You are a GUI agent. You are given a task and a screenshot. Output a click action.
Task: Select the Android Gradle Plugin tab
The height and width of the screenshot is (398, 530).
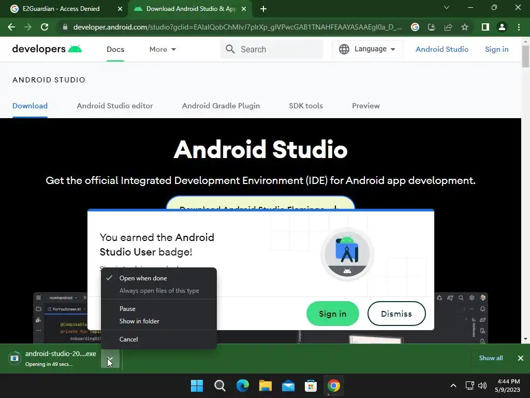tap(221, 106)
